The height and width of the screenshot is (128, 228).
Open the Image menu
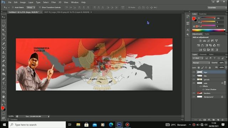point(23,2)
